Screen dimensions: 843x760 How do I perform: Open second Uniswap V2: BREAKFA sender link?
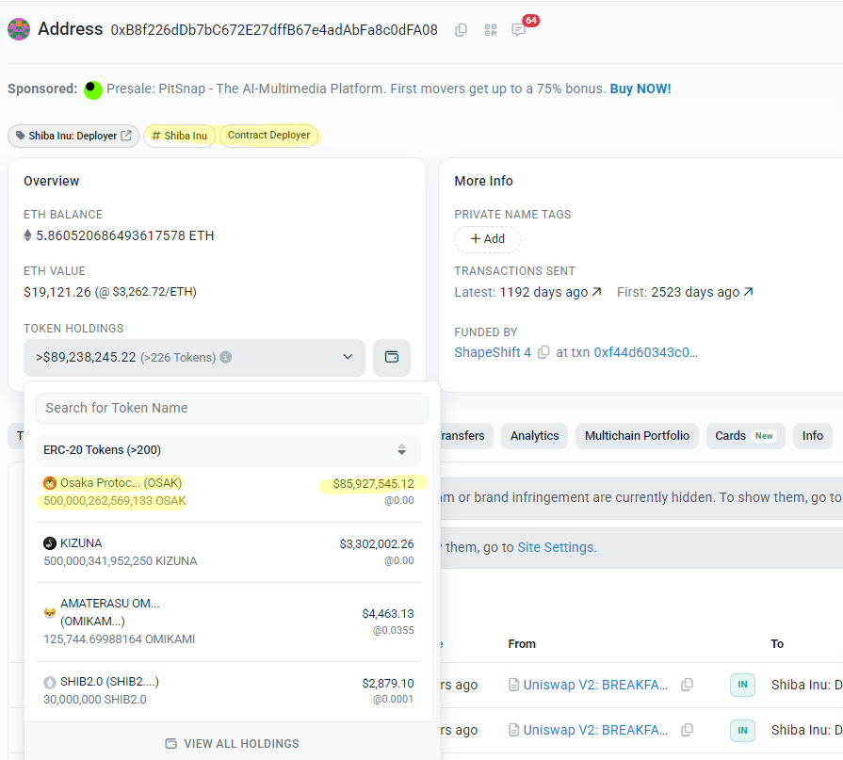click(595, 730)
